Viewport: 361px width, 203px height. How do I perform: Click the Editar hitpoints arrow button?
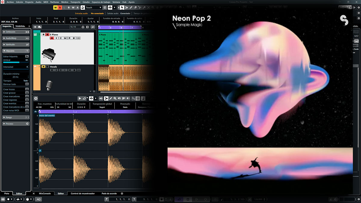[x=27, y=57]
